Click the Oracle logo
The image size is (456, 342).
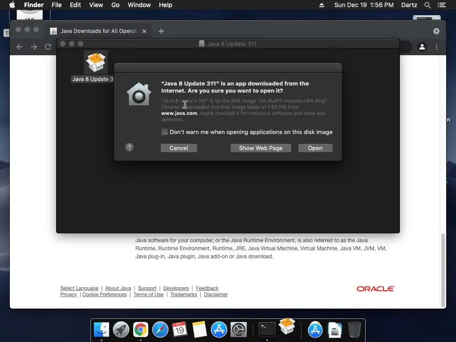pyautogui.click(x=375, y=289)
